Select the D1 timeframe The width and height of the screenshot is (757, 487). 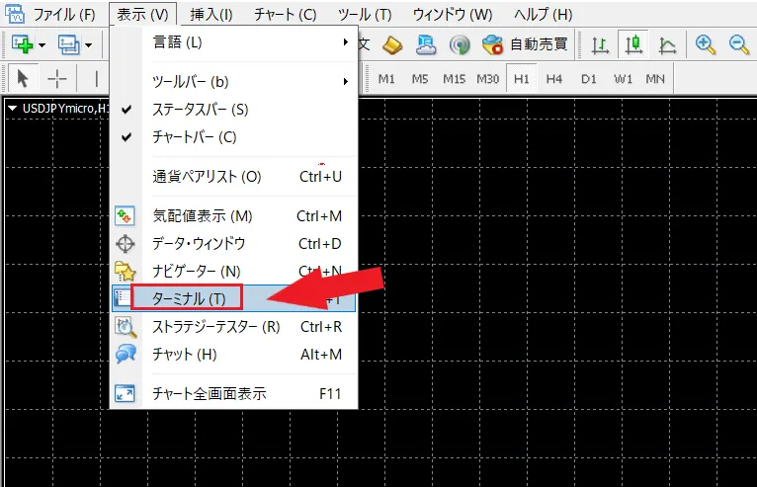tap(589, 79)
